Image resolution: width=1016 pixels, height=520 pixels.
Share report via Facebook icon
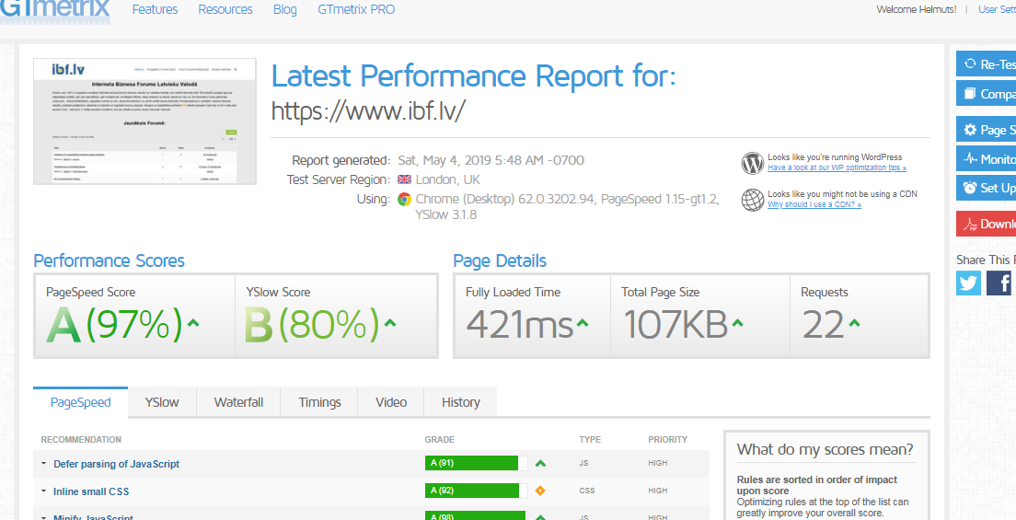999,283
